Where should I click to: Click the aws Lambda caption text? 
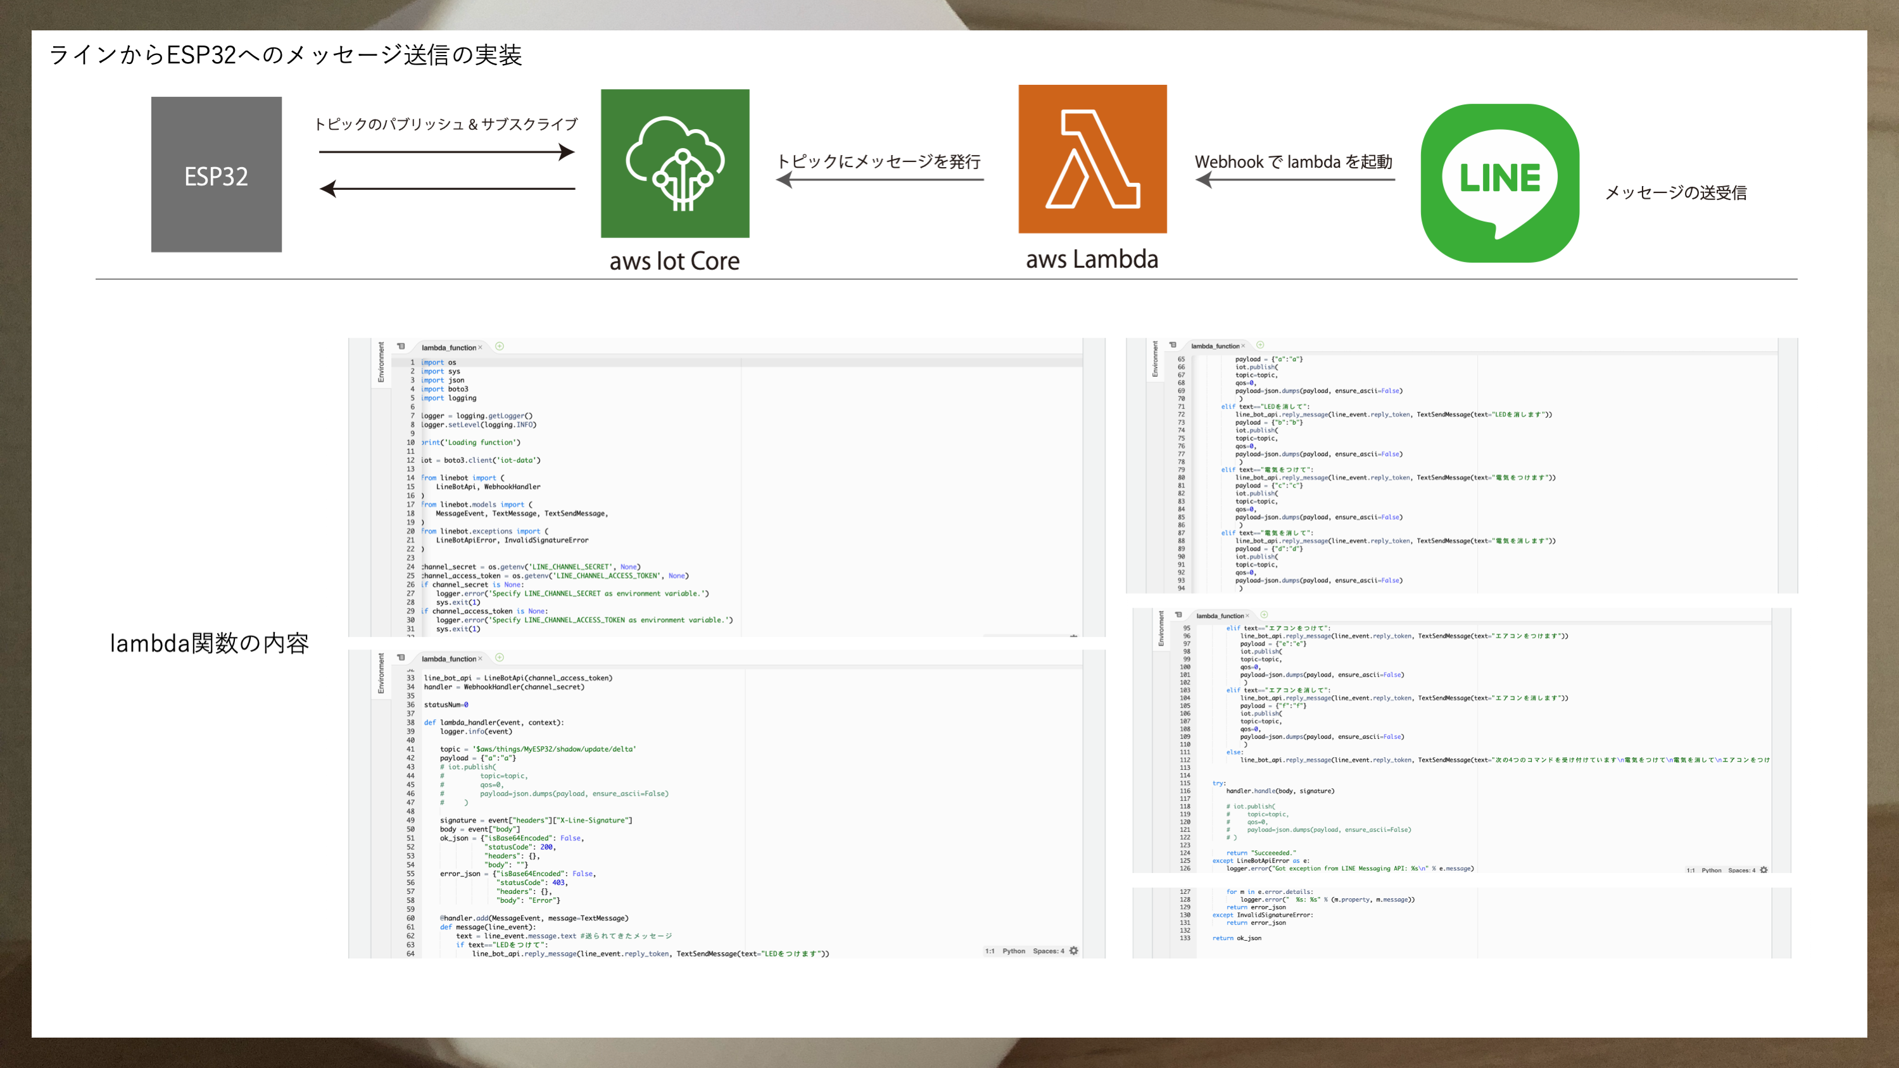[1092, 260]
